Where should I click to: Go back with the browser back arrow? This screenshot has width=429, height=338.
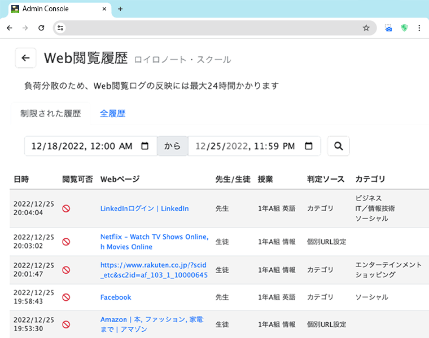[x=10, y=28]
